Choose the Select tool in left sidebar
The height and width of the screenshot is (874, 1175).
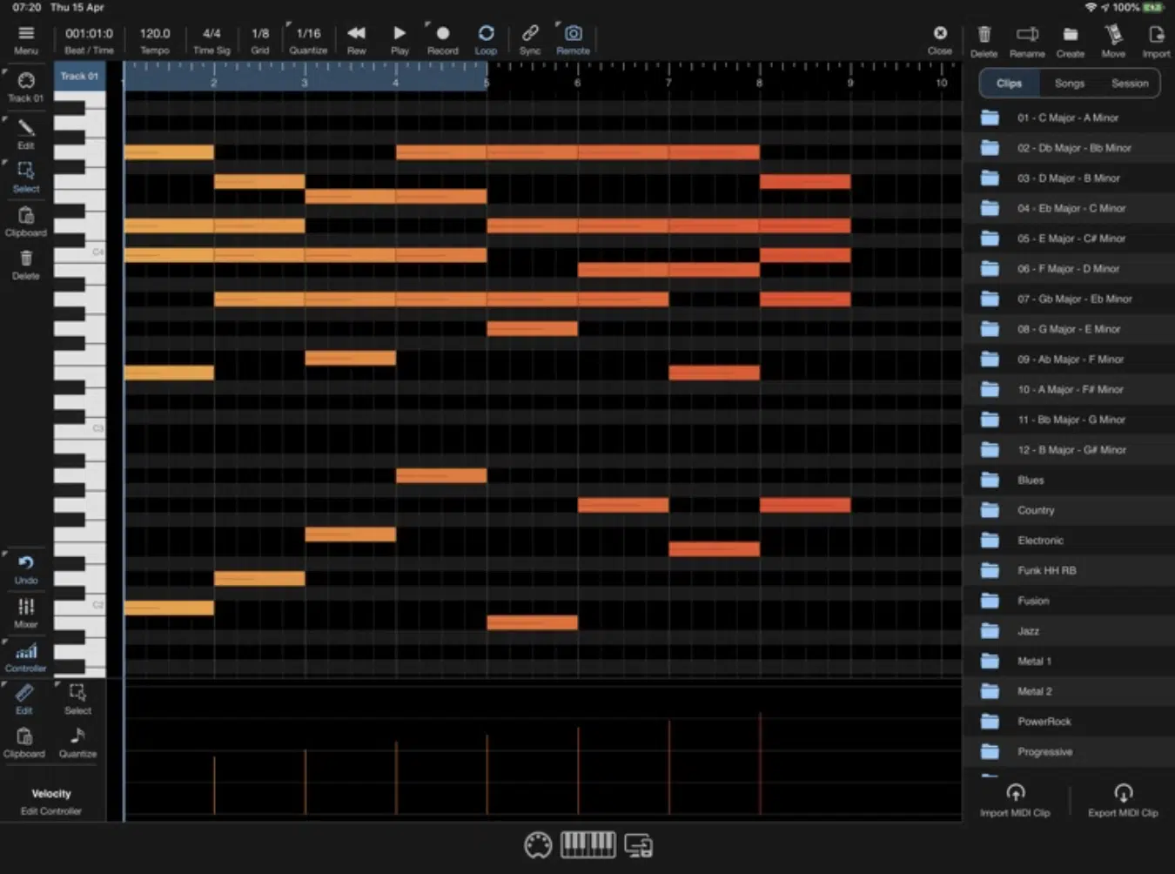[26, 177]
